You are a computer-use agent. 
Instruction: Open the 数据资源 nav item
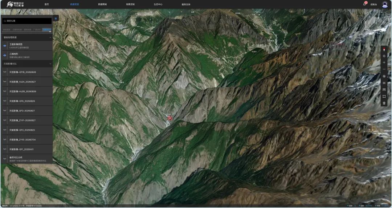pyautogui.click(x=74, y=4)
